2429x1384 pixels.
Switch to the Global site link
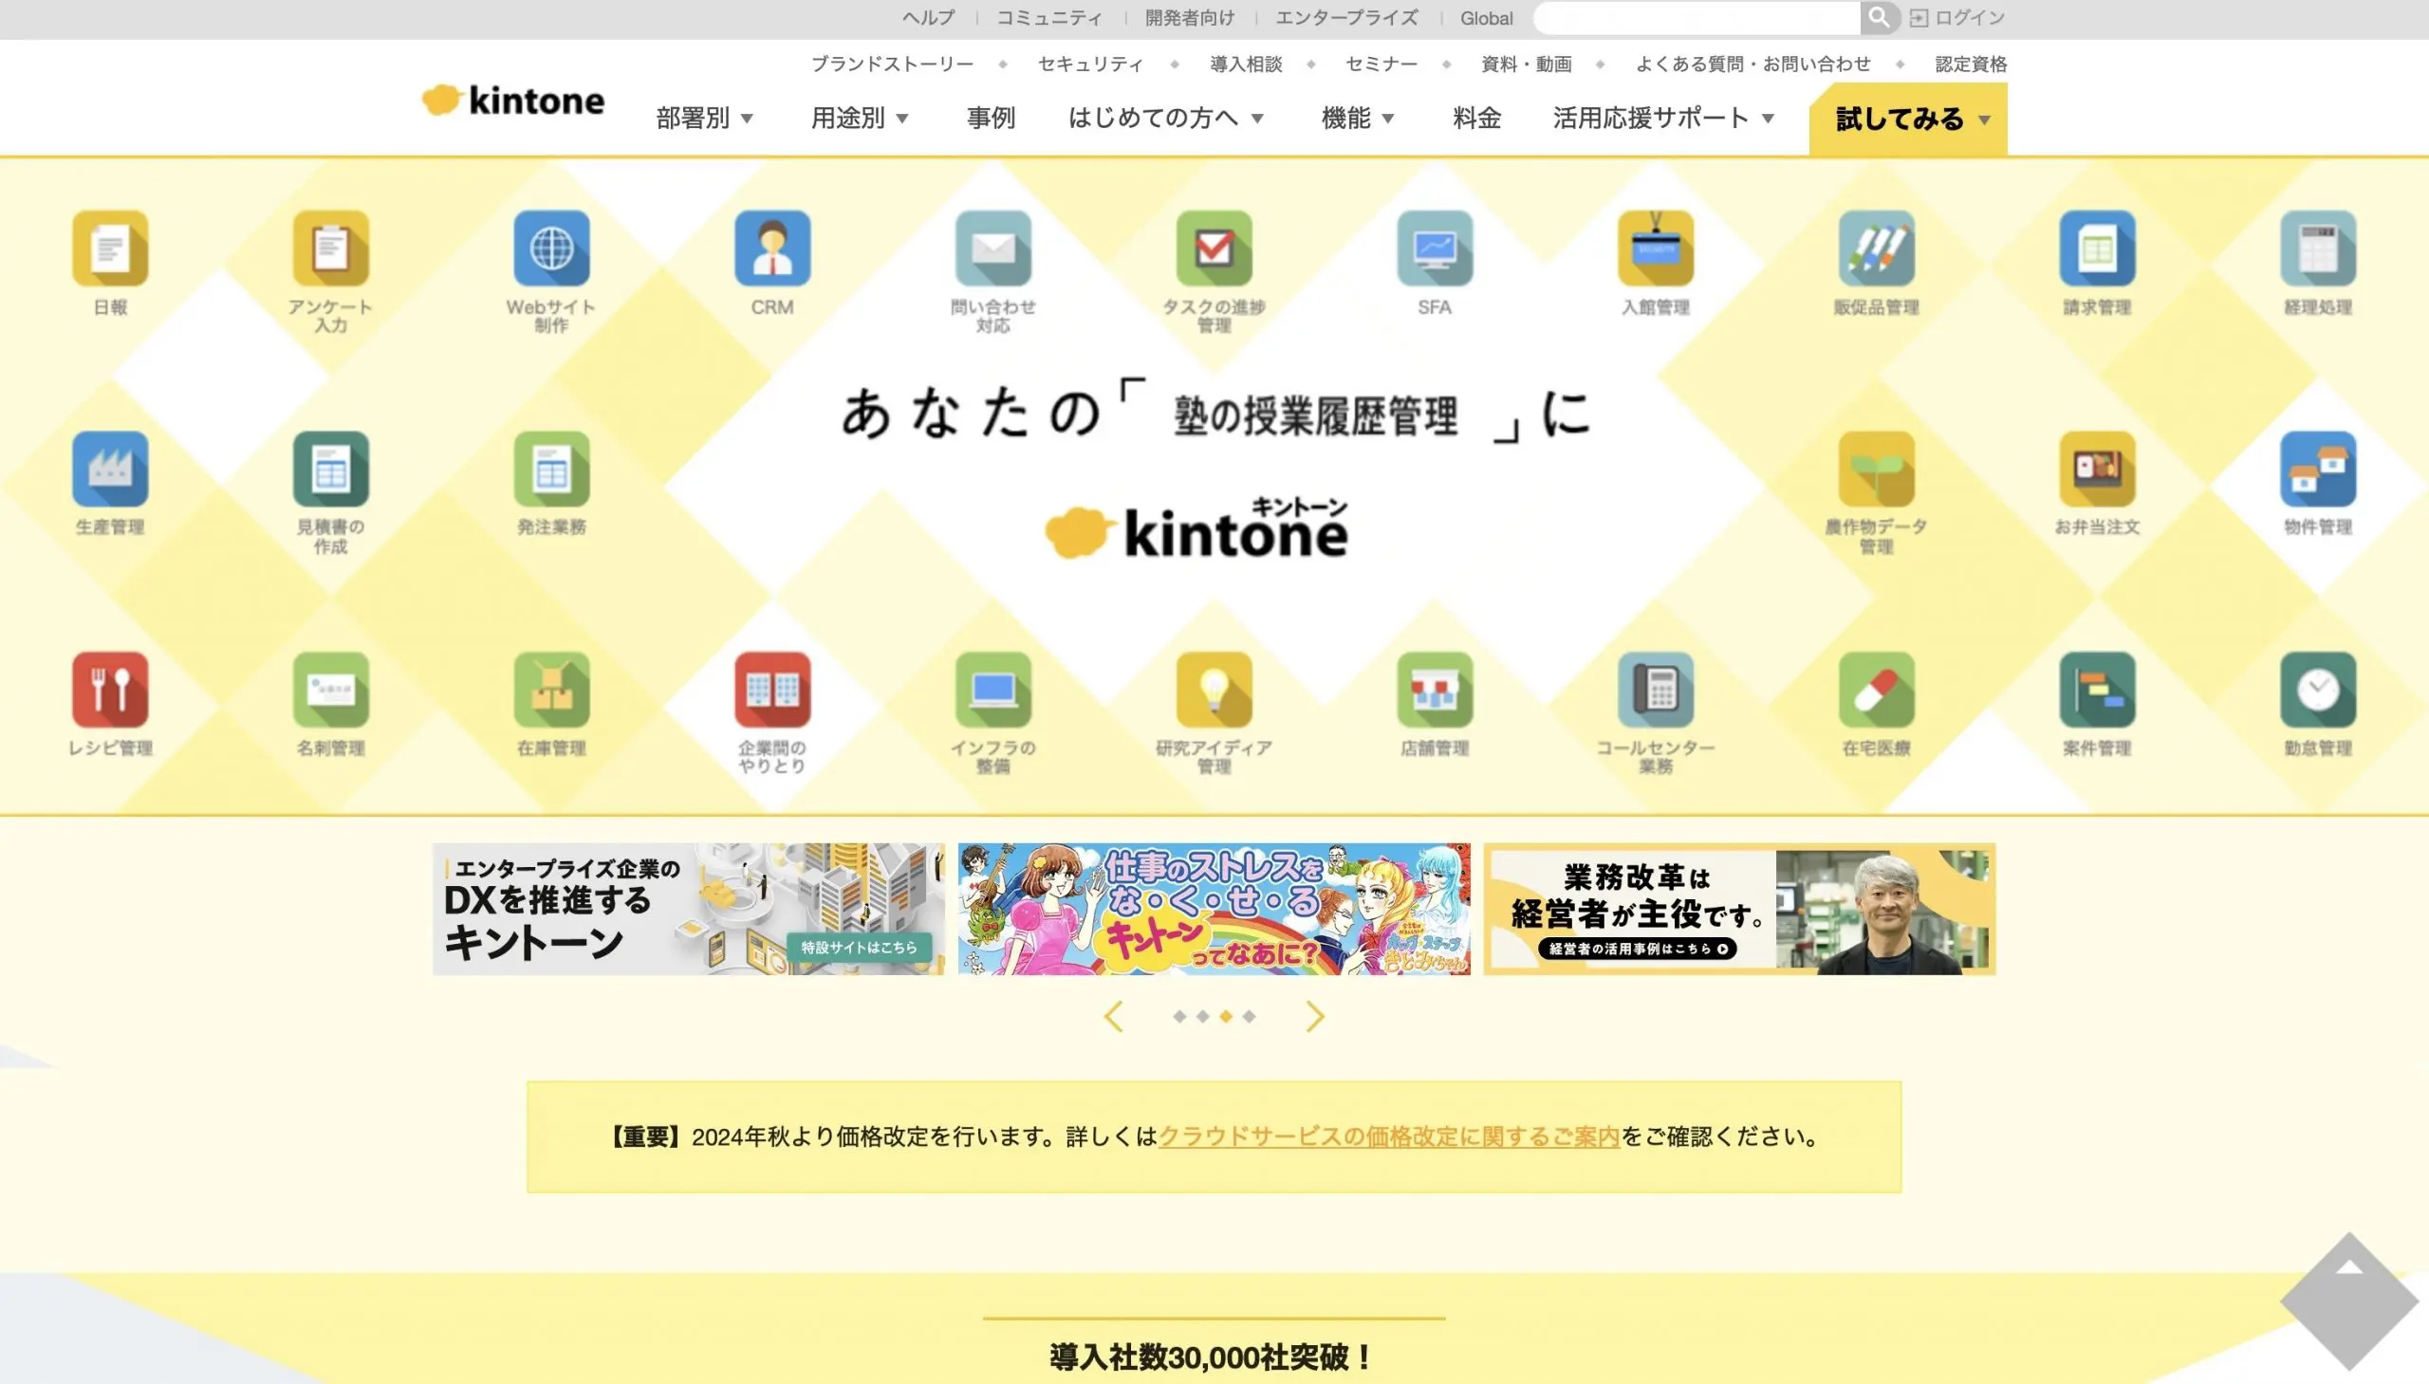[x=1486, y=18]
